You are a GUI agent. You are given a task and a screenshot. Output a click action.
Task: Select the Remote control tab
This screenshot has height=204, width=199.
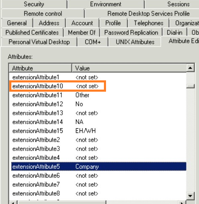[43, 13]
